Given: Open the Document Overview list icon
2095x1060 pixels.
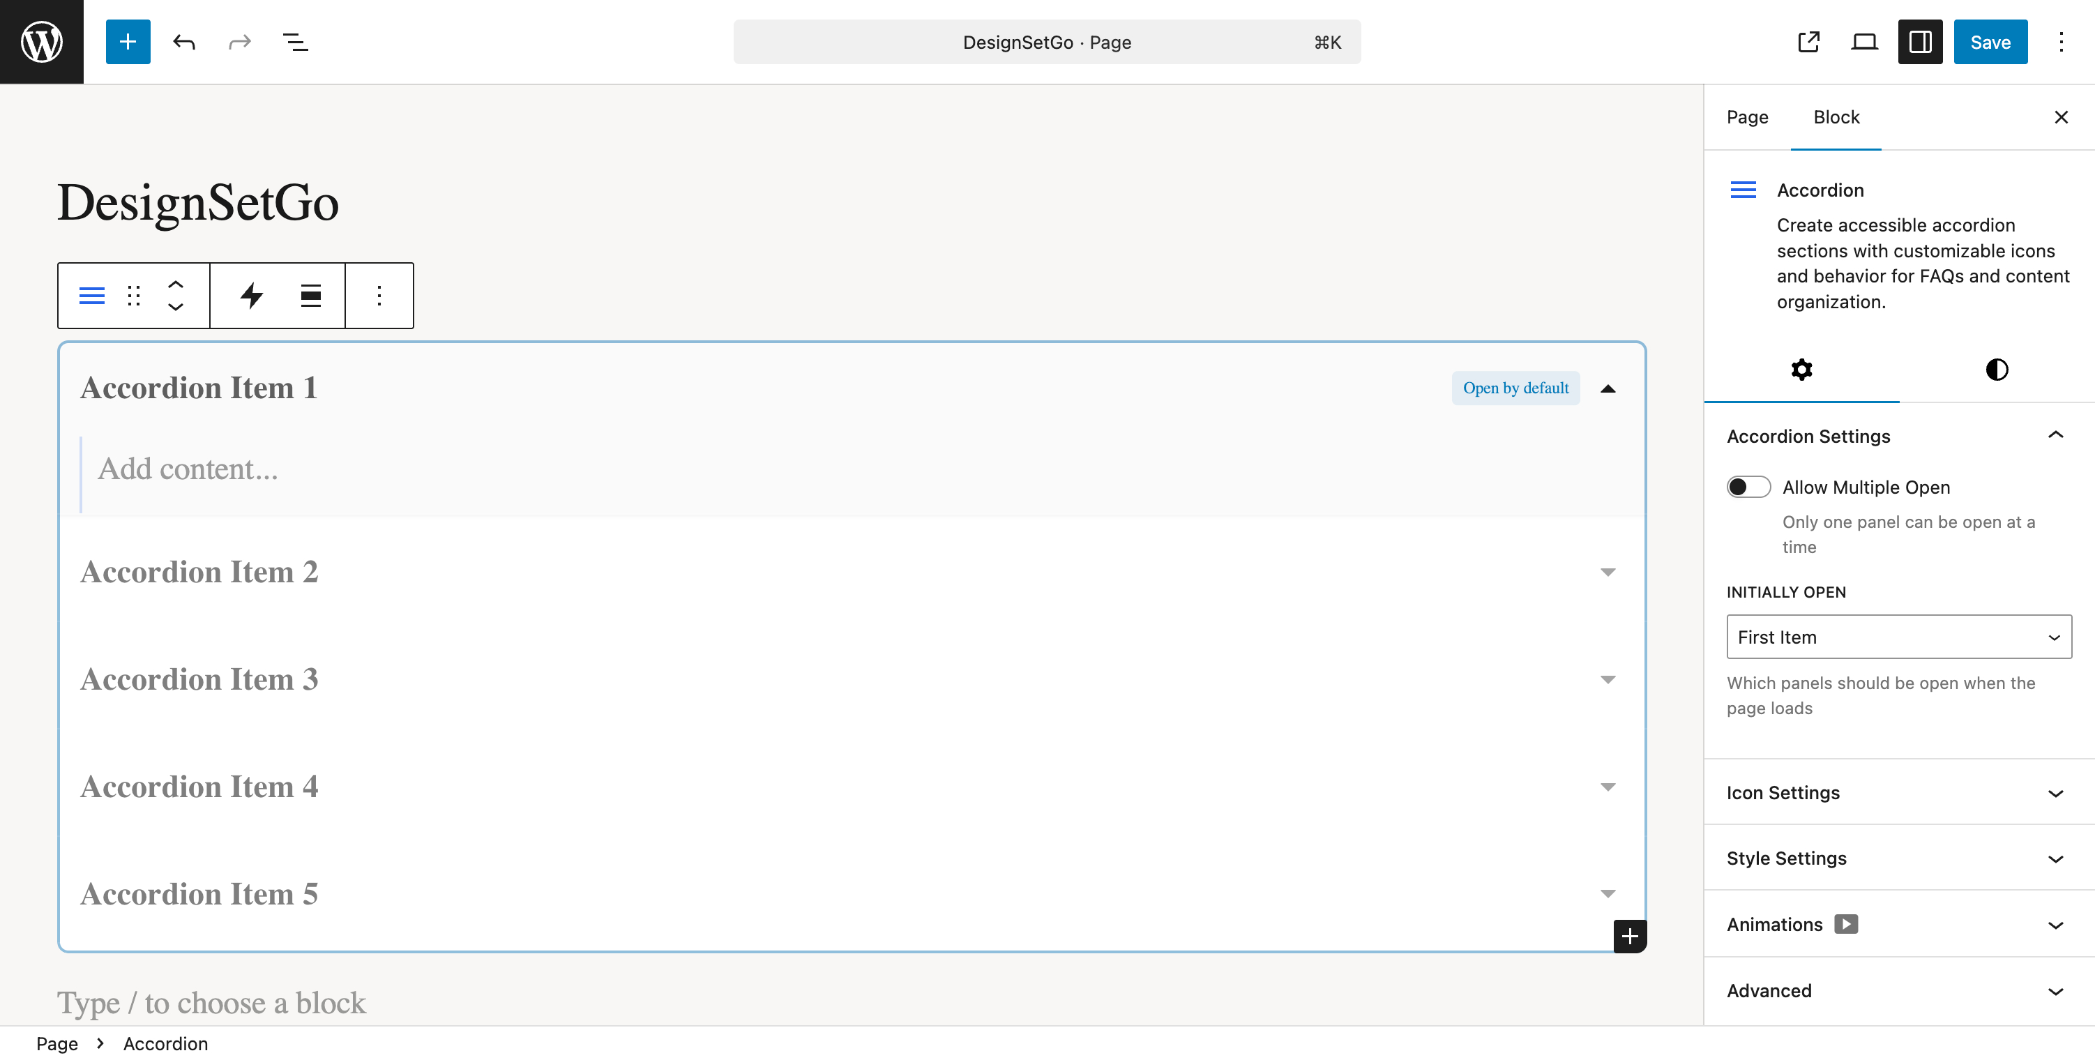Looking at the screenshot, I should tap(295, 41).
